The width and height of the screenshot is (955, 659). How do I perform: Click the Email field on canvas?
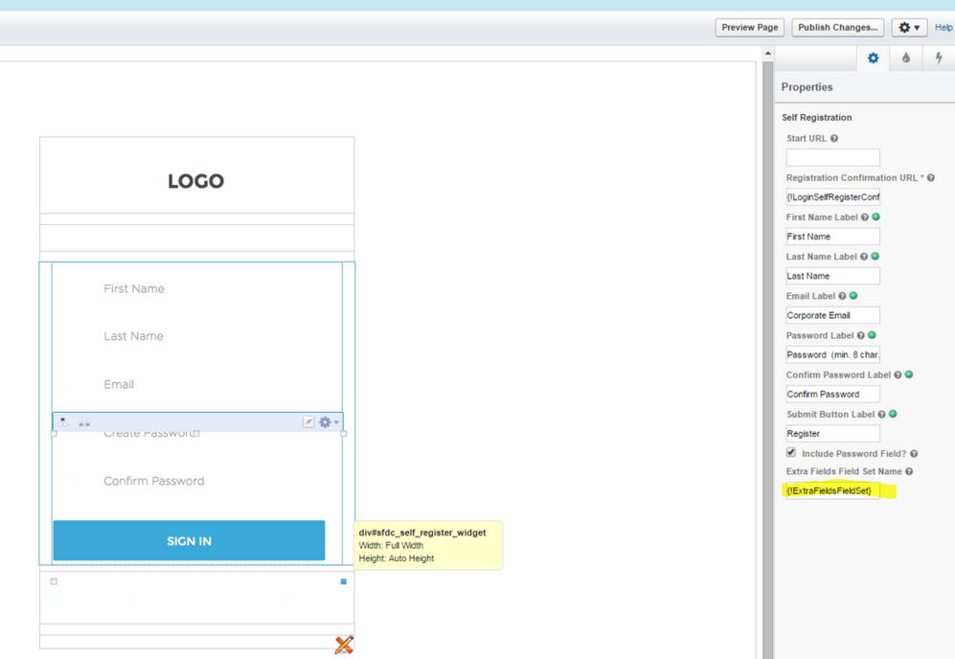point(119,384)
